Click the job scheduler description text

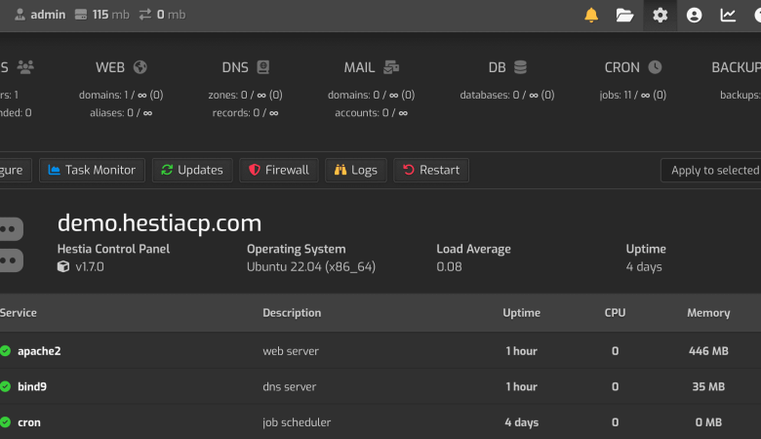[x=297, y=422]
